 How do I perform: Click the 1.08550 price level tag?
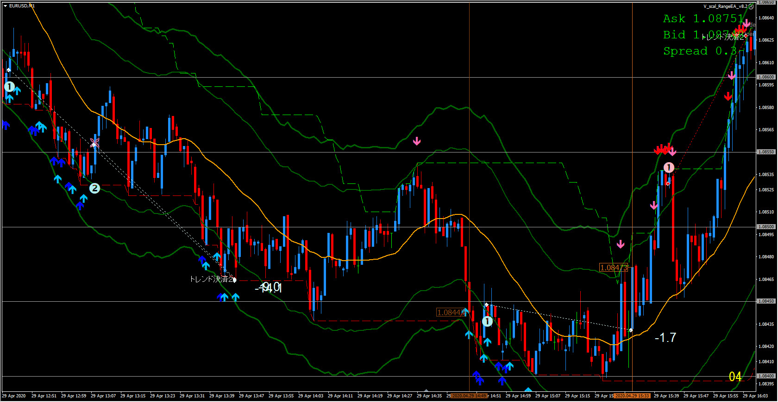tap(766, 152)
